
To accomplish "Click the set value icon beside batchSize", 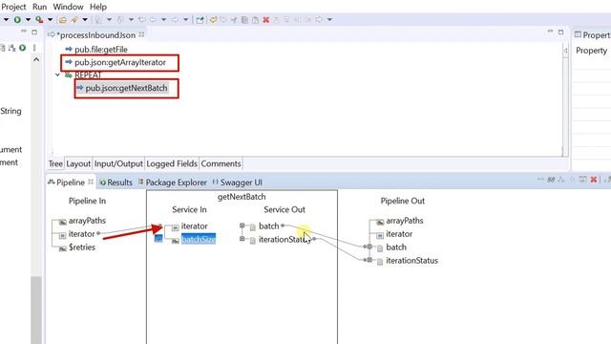I will pyautogui.click(x=158, y=238).
